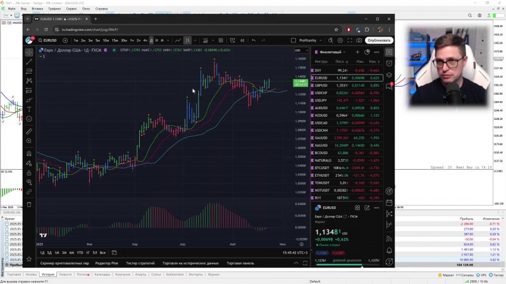Open the Редактор Pine tab
The height and width of the screenshot is (284, 506).
click(107, 263)
